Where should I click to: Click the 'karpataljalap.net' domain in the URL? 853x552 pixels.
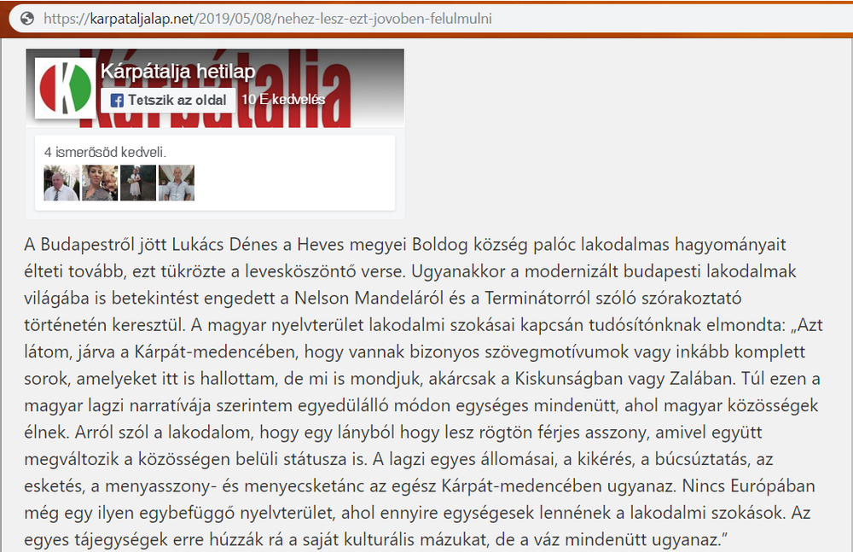coord(142,18)
